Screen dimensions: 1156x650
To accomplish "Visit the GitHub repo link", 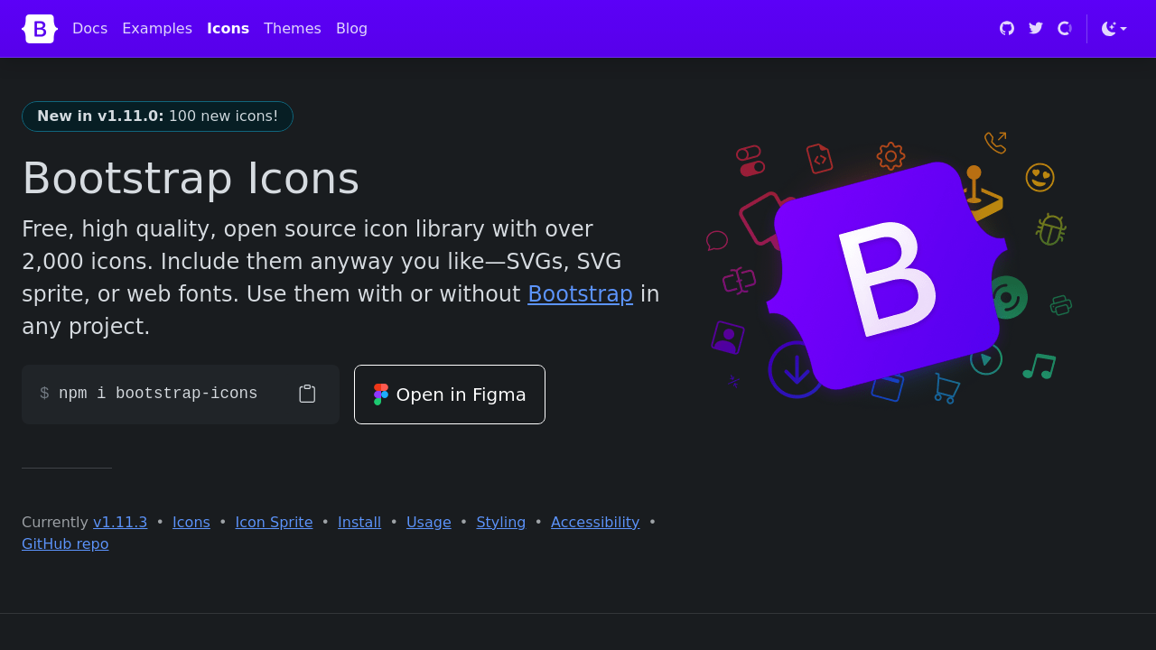I will tap(65, 543).
